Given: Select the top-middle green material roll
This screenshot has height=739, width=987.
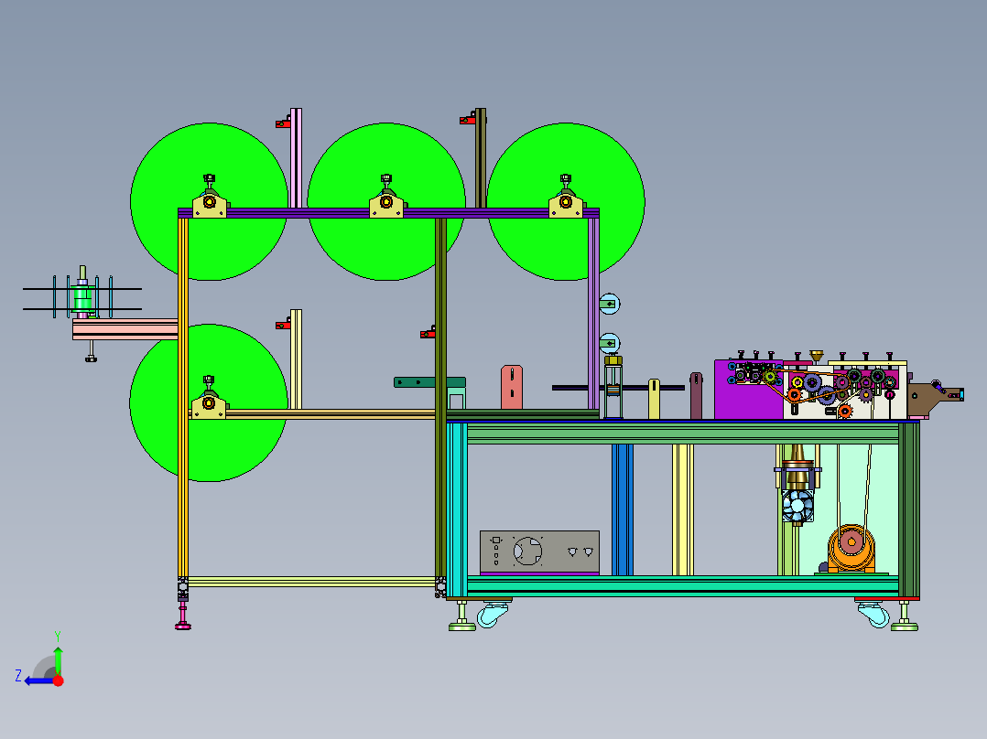Looking at the screenshot, I should tap(386, 201).
